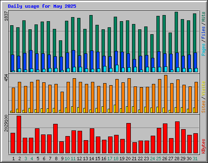Click day 2 on the x-axis
Screen dimensions: 208x163
[19, 159]
